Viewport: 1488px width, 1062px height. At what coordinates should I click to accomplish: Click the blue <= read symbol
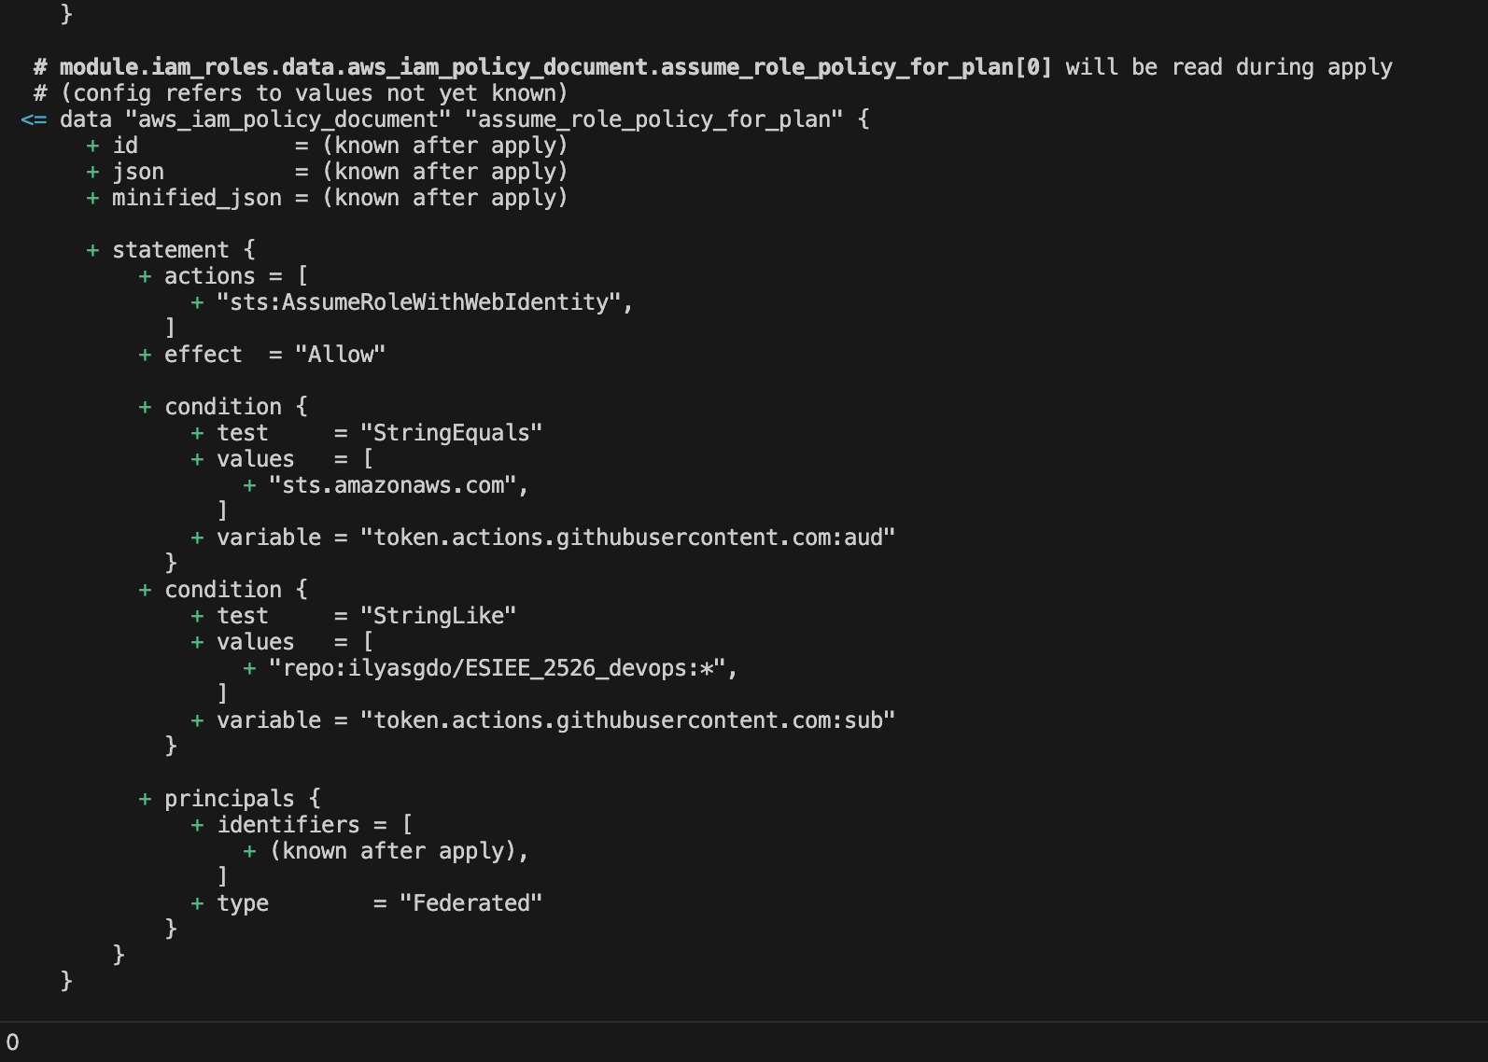coord(34,119)
